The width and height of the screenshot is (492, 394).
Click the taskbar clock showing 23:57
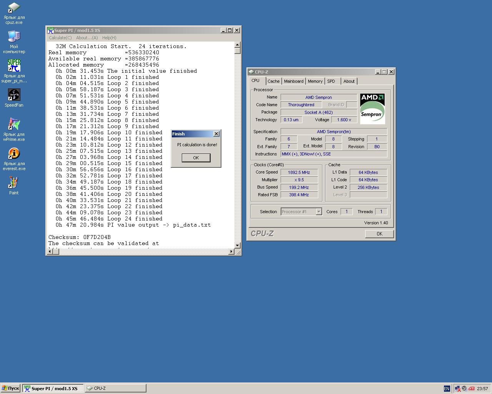pyautogui.click(x=482, y=389)
